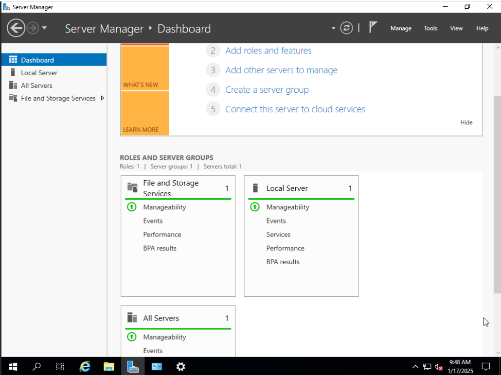Click the Local Server tile icon

click(255, 187)
